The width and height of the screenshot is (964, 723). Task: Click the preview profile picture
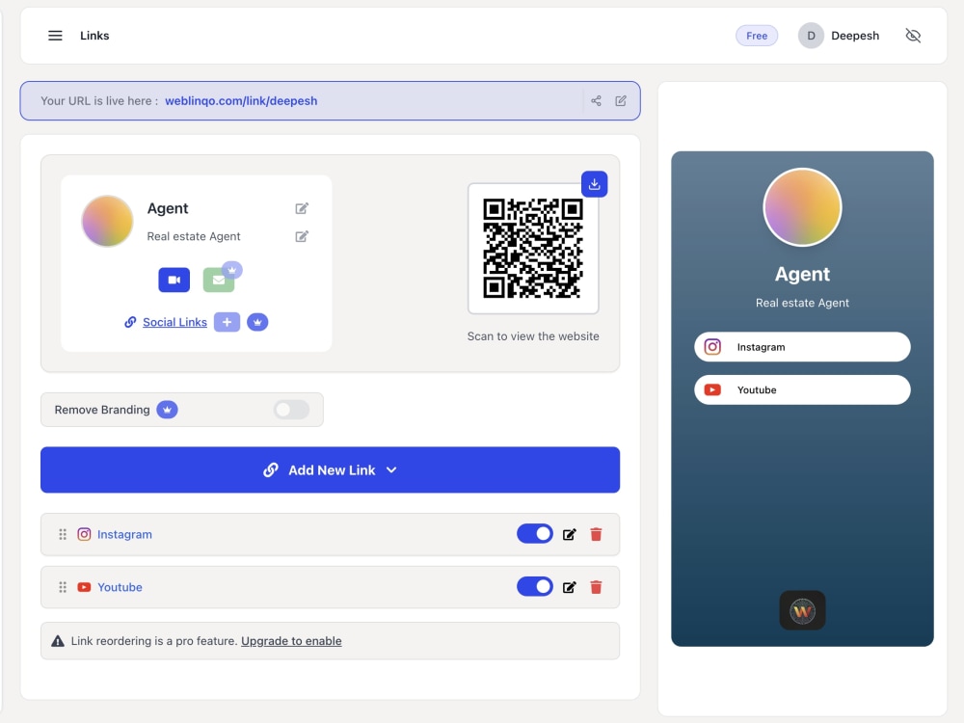pyautogui.click(x=802, y=207)
